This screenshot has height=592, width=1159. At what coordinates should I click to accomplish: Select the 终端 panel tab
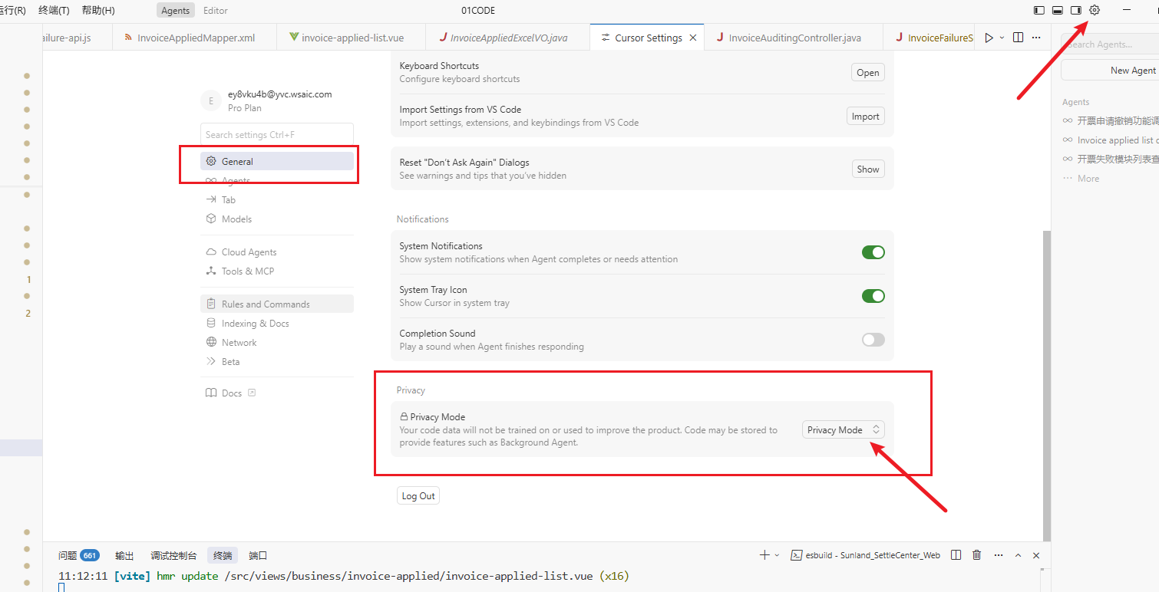[223, 555]
